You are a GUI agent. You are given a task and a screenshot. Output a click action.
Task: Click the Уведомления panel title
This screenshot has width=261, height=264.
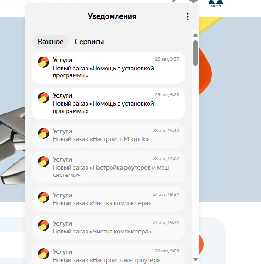[x=112, y=17]
